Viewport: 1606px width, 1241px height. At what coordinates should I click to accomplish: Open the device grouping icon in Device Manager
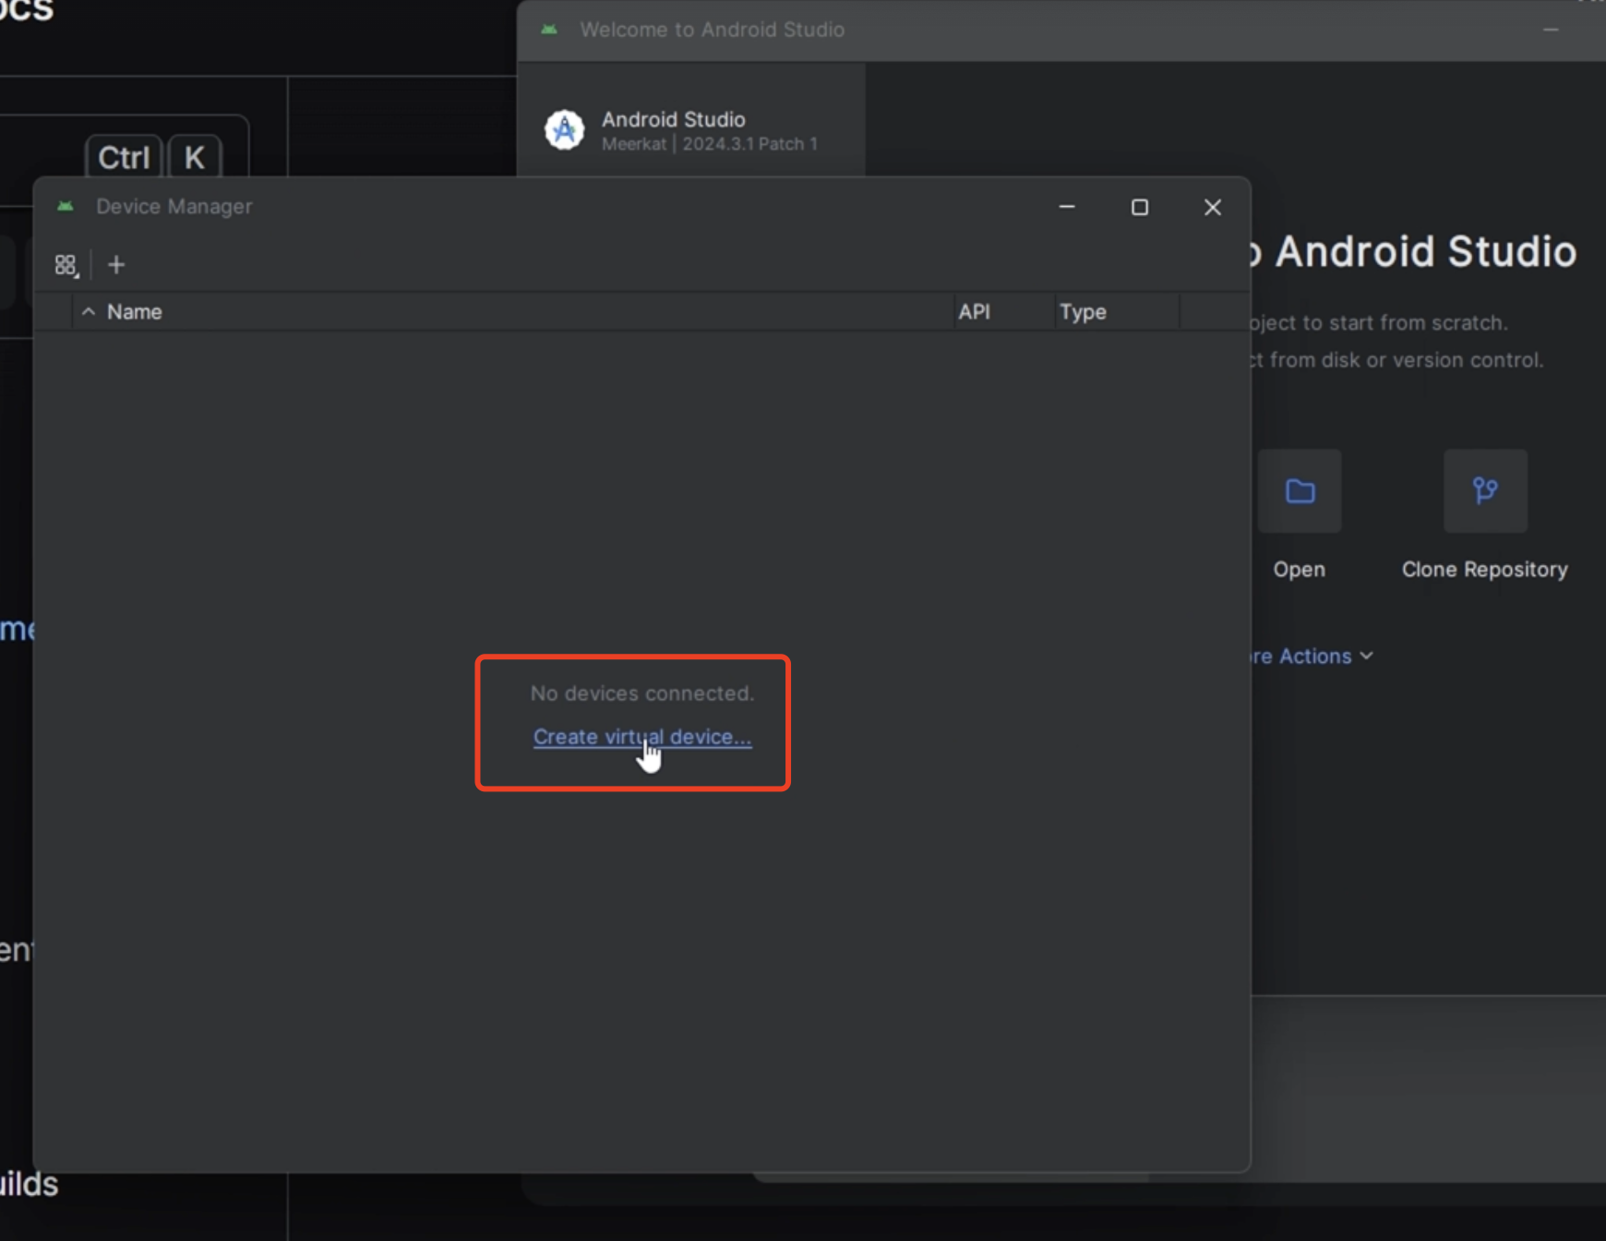coord(66,266)
